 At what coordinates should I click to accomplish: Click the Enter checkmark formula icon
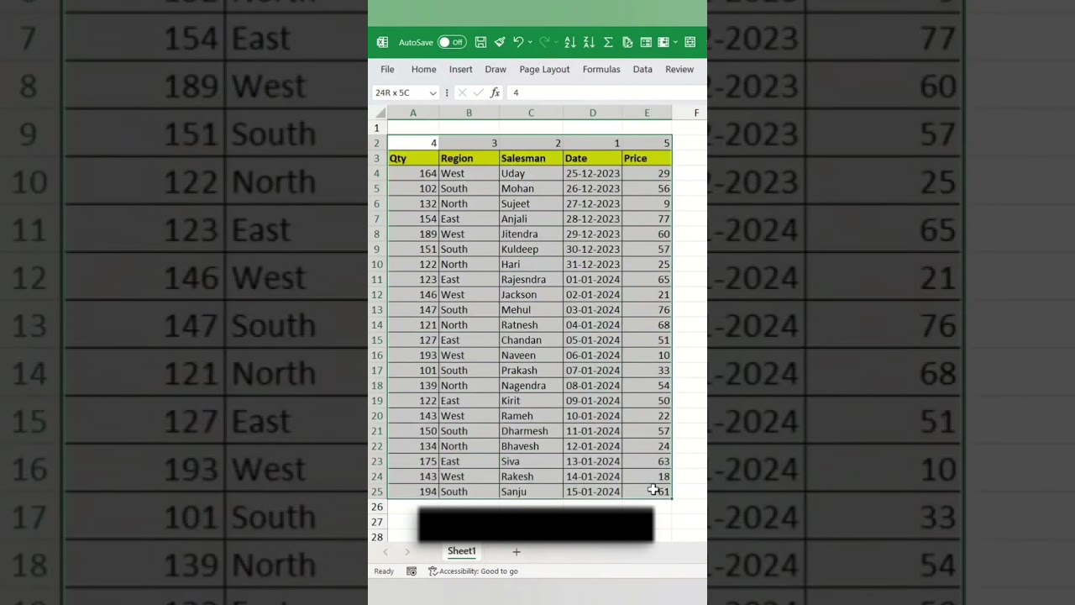tap(478, 92)
